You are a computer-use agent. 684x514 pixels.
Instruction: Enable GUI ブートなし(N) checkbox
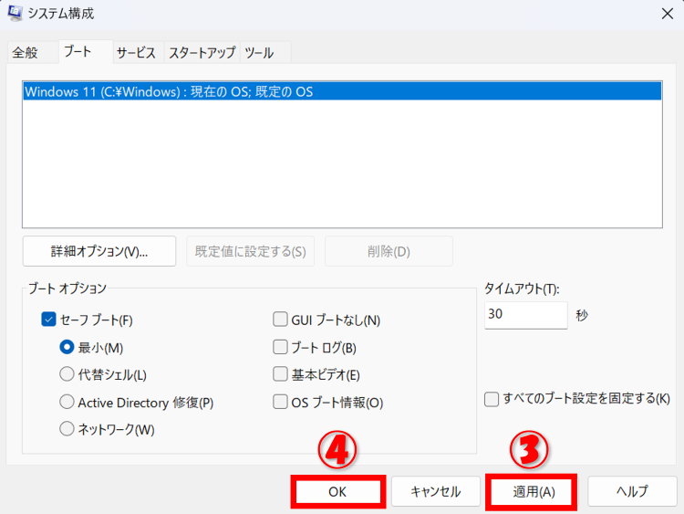280,320
